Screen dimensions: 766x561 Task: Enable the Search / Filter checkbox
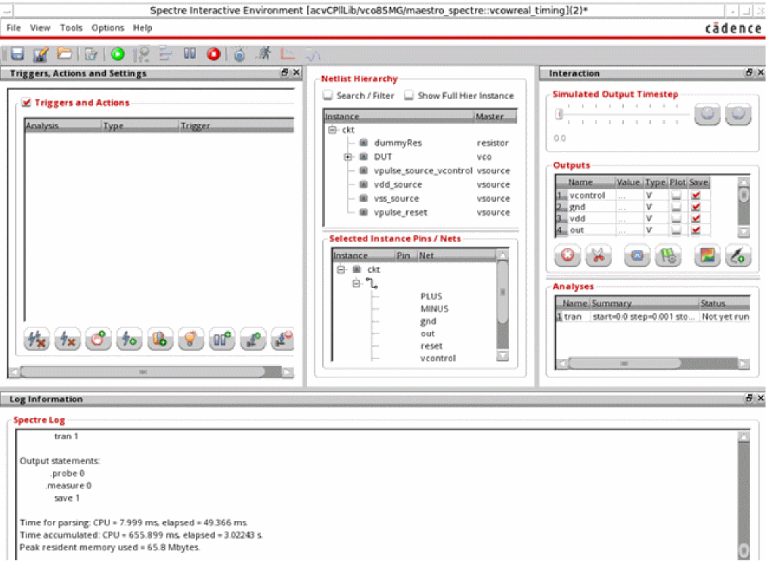[327, 95]
